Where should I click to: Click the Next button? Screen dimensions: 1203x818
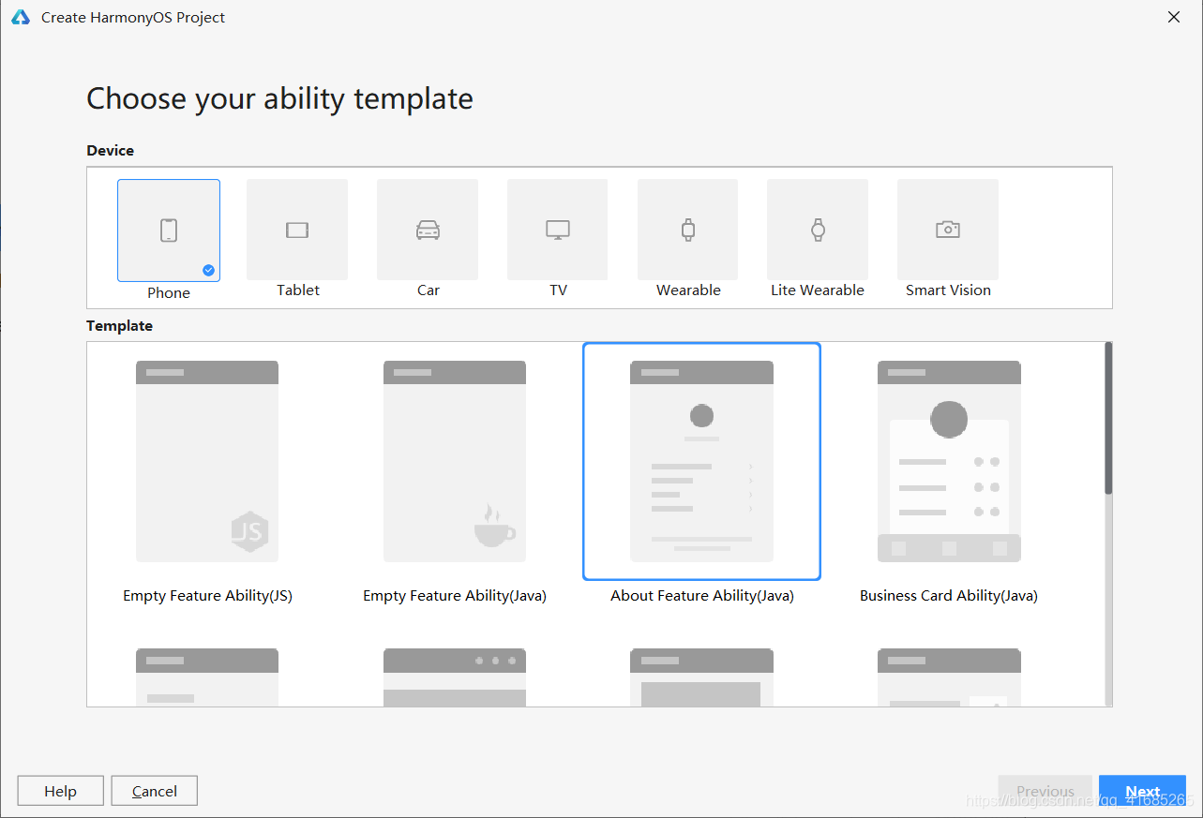click(1143, 791)
